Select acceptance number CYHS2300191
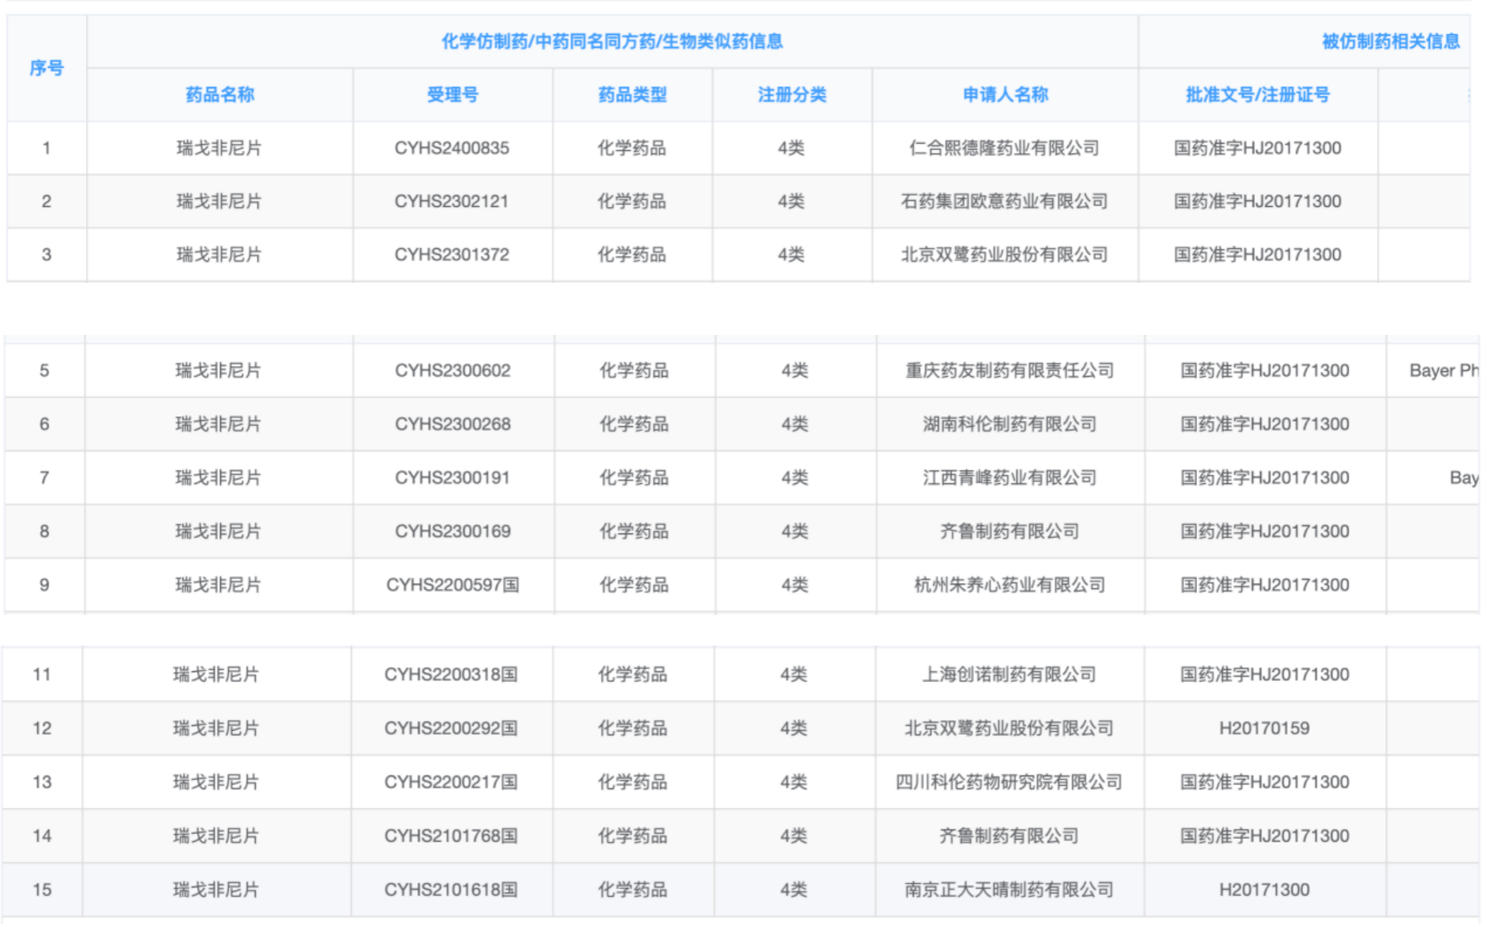The width and height of the screenshot is (1487, 927). tap(452, 478)
